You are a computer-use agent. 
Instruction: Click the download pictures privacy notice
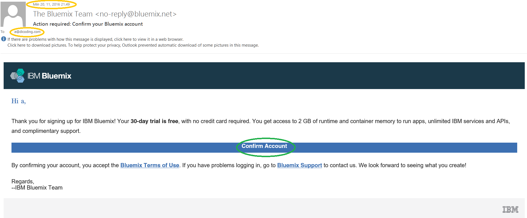click(x=133, y=45)
